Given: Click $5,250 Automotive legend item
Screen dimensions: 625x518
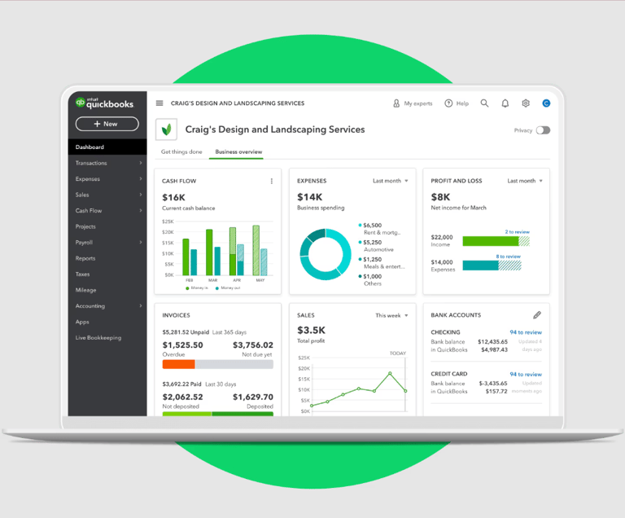Looking at the screenshot, I should click(x=375, y=246).
